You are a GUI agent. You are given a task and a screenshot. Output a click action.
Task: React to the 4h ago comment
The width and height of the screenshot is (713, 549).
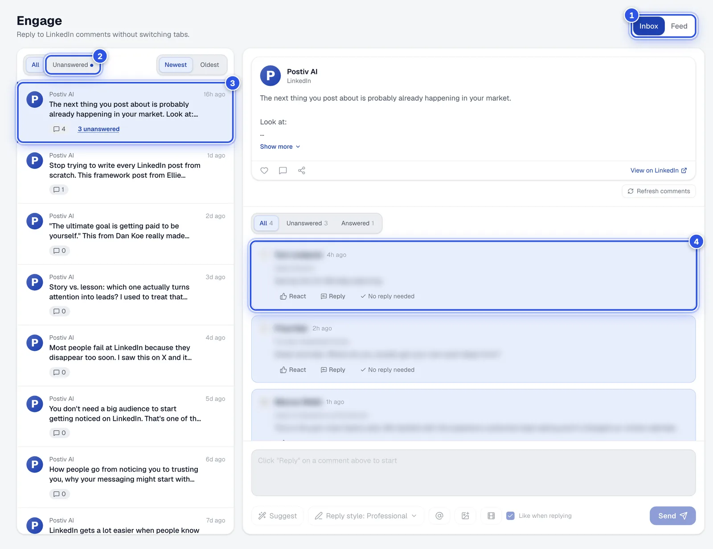point(293,296)
